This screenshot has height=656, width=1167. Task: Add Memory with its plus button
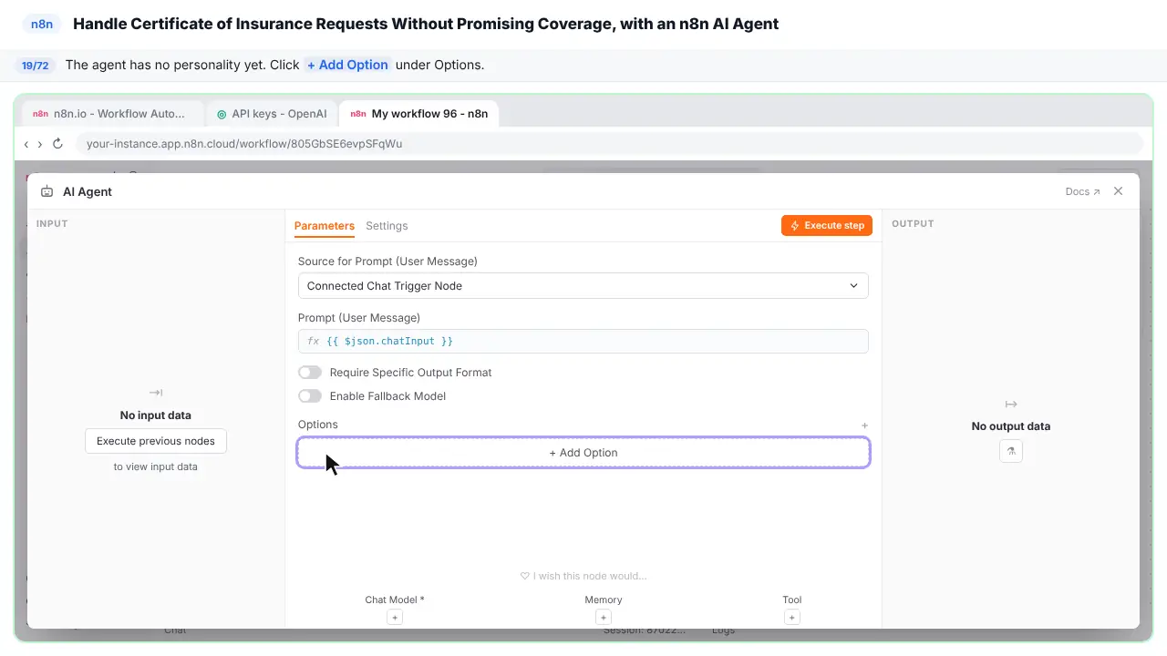604,617
